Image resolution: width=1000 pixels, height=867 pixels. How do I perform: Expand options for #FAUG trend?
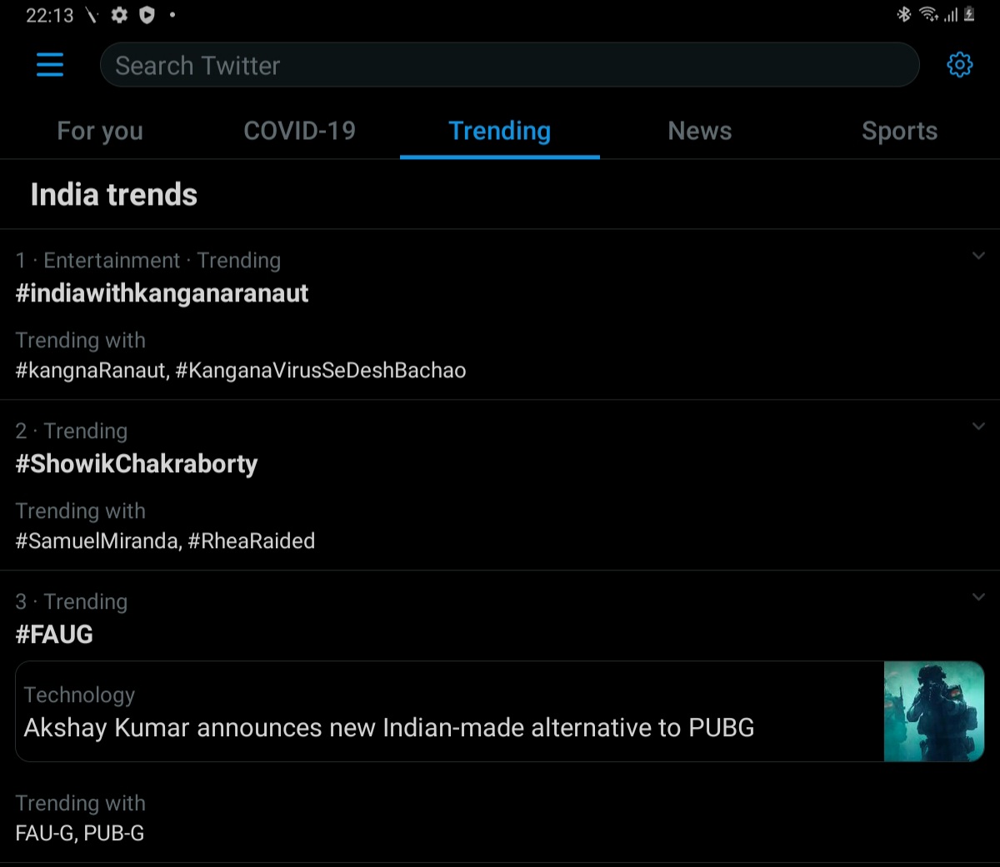tap(978, 597)
